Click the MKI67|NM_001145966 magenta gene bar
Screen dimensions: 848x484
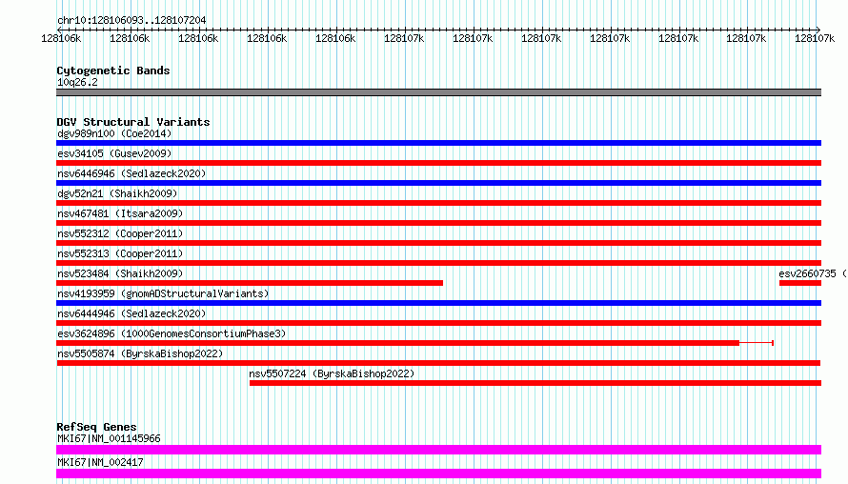(438, 450)
